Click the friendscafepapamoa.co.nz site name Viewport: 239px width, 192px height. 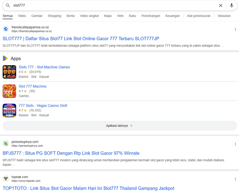pyautogui.click(x=30, y=27)
